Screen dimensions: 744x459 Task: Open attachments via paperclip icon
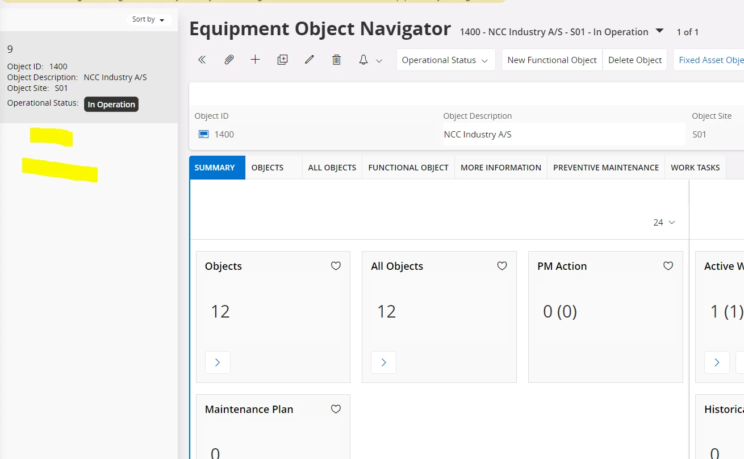229,60
